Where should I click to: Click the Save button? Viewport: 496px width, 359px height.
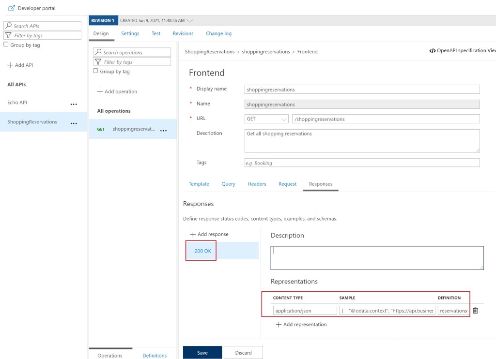(x=202, y=352)
